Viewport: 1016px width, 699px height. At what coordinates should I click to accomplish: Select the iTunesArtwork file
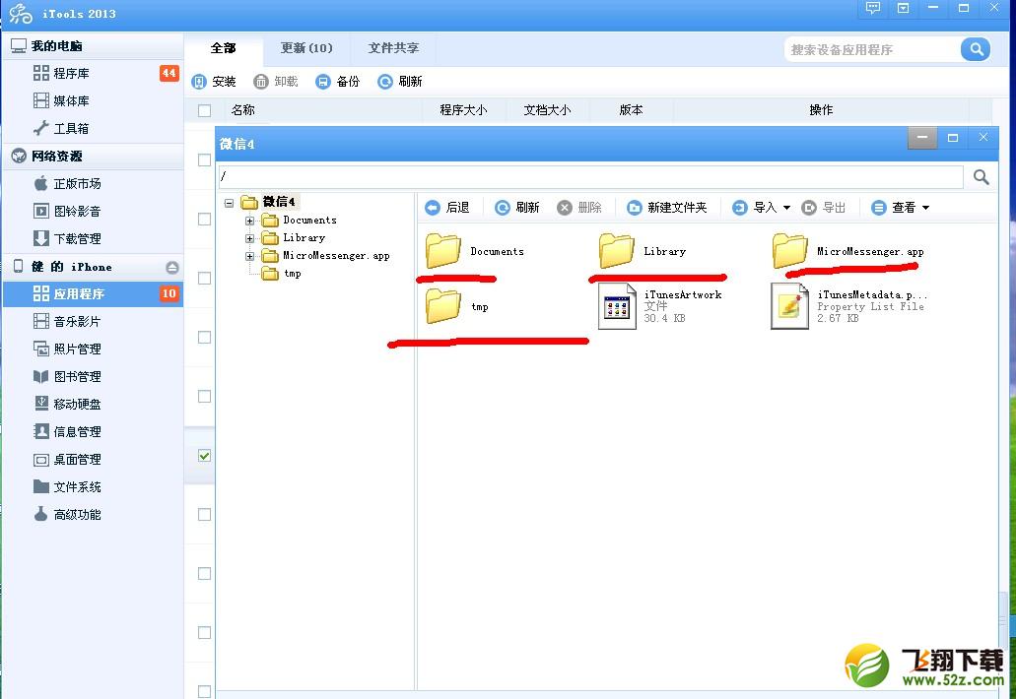click(659, 306)
